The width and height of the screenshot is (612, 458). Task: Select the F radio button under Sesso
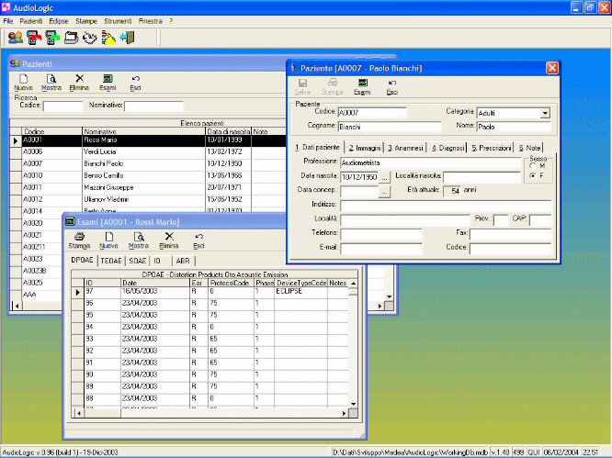[533, 176]
